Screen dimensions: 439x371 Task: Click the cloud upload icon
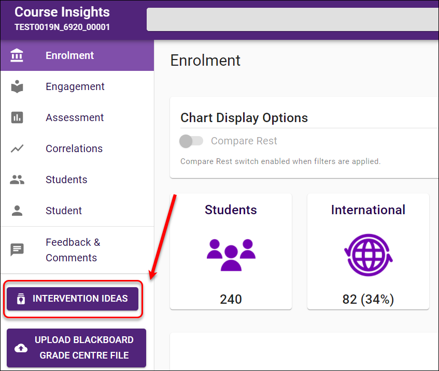pyautogui.click(x=21, y=348)
